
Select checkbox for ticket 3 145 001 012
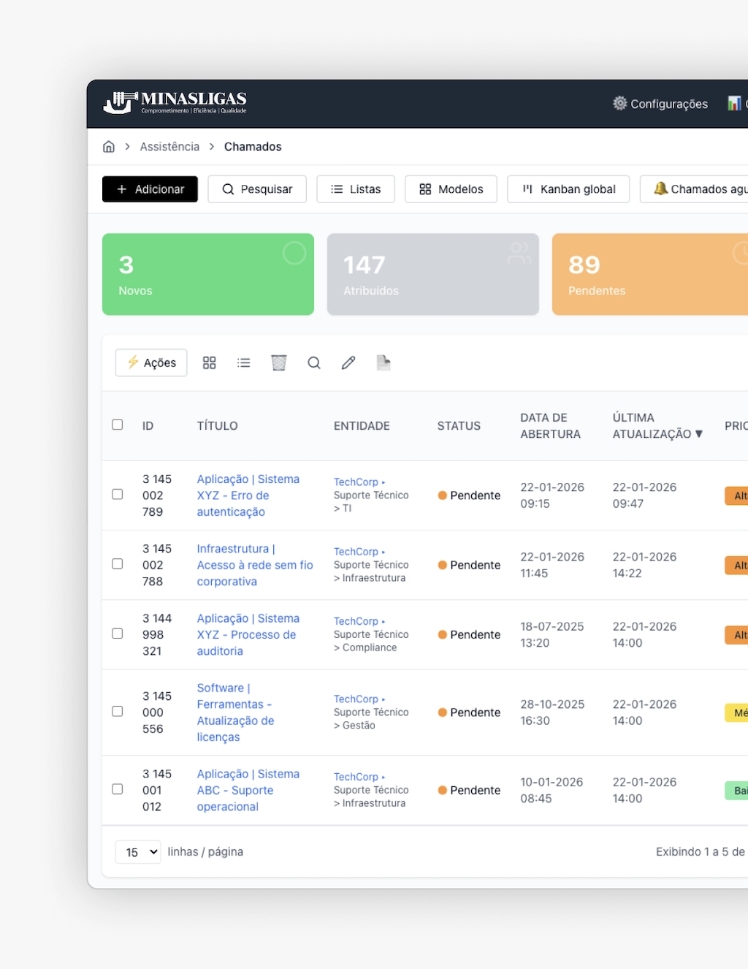[x=118, y=789]
